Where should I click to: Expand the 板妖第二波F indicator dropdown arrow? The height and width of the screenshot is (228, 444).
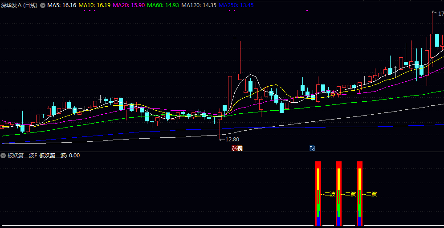[3, 156]
